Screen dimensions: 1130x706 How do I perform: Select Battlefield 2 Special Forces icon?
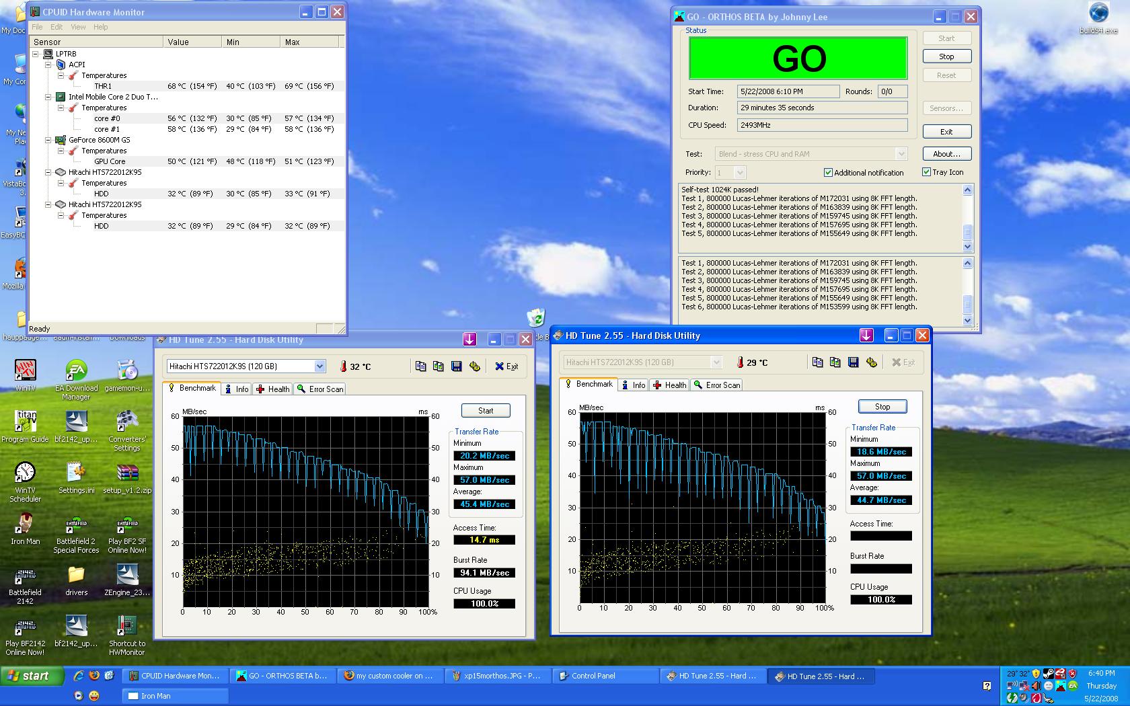pos(76,533)
